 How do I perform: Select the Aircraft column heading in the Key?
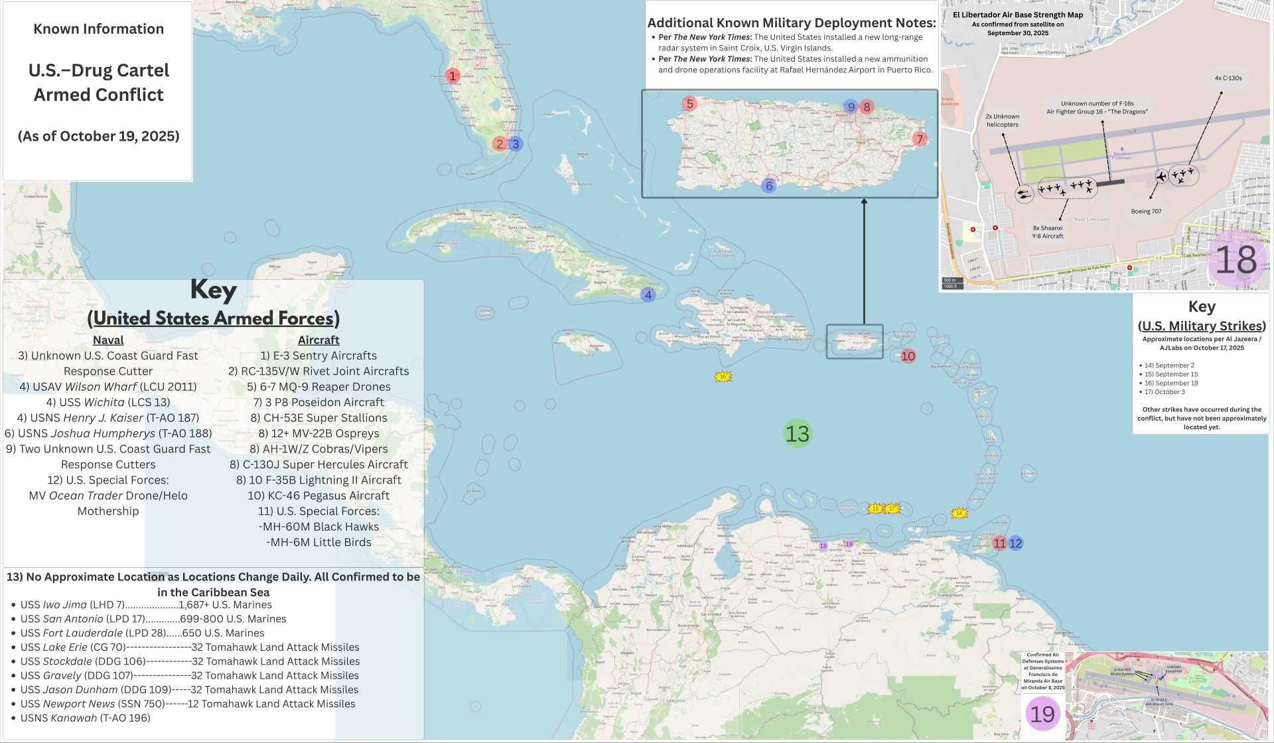pyautogui.click(x=318, y=340)
